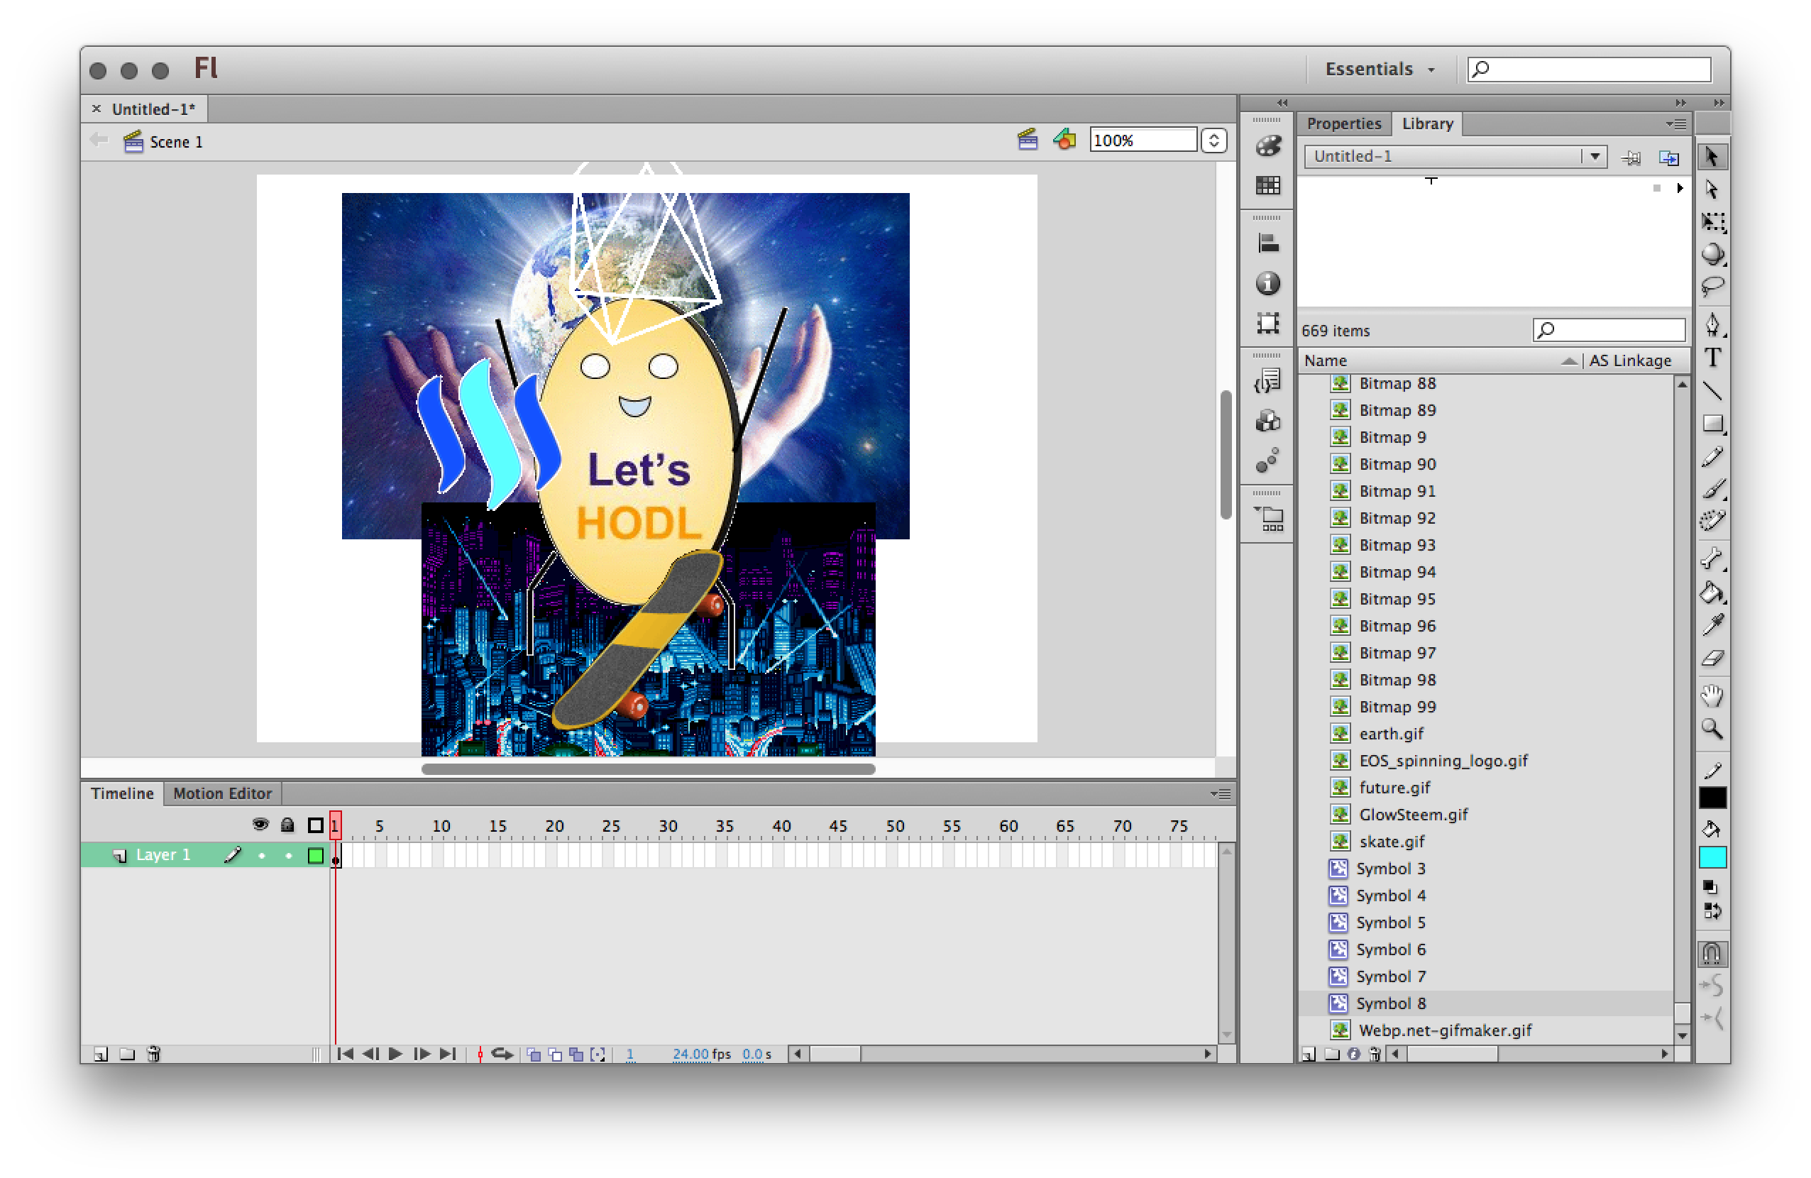Toggle Layer 1 outline view mode
1811x1178 pixels.
point(313,853)
